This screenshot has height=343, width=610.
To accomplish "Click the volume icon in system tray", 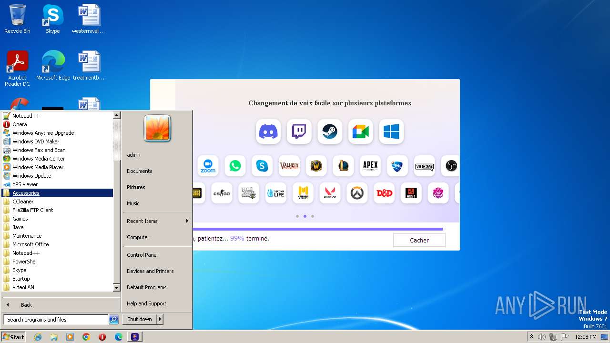I will click(x=542, y=337).
